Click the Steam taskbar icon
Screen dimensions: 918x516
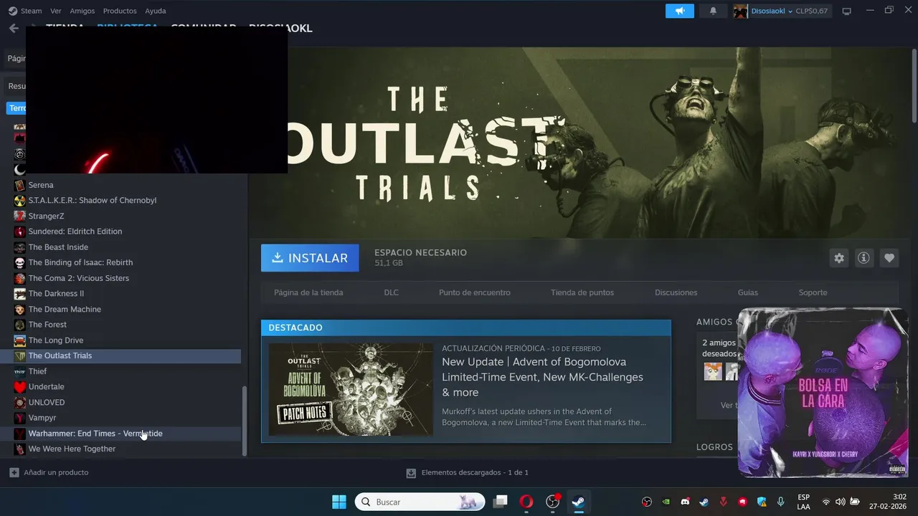point(578,502)
